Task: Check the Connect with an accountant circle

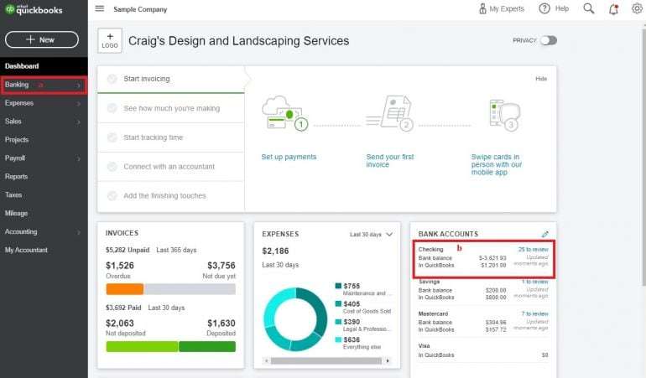Action: [x=112, y=166]
